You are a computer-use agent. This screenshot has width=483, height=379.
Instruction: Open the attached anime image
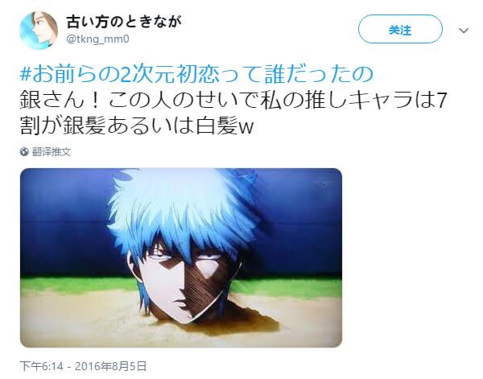[x=181, y=257]
